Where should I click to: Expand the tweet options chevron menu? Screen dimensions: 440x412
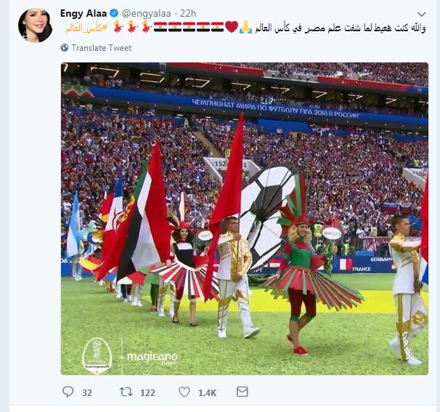[421, 14]
